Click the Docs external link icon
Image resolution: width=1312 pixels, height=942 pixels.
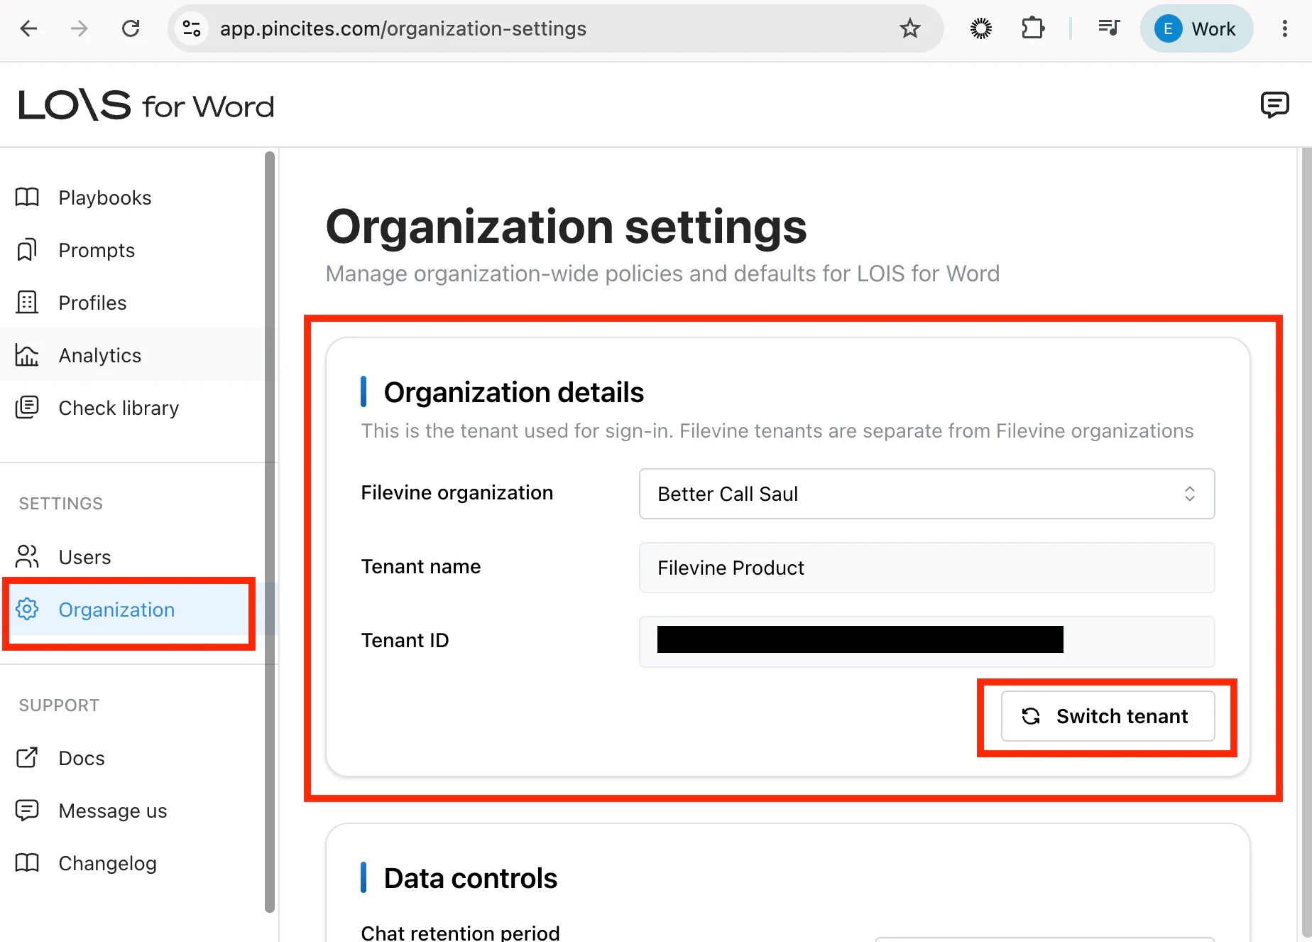click(27, 758)
